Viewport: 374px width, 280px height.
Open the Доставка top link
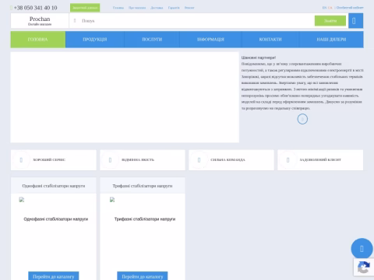pos(157,8)
